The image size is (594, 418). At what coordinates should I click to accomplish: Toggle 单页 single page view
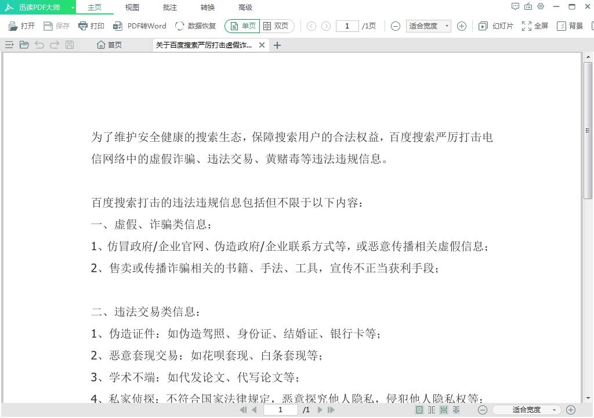pyautogui.click(x=242, y=26)
